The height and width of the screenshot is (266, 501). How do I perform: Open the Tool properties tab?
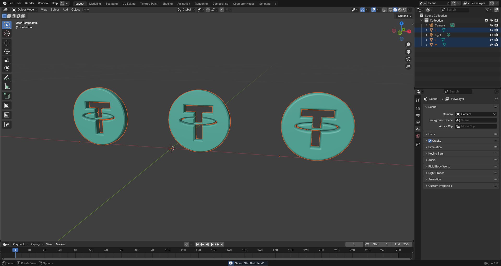(x=418, y=100)
